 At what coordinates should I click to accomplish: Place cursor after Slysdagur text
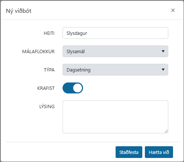click(87, 33)
